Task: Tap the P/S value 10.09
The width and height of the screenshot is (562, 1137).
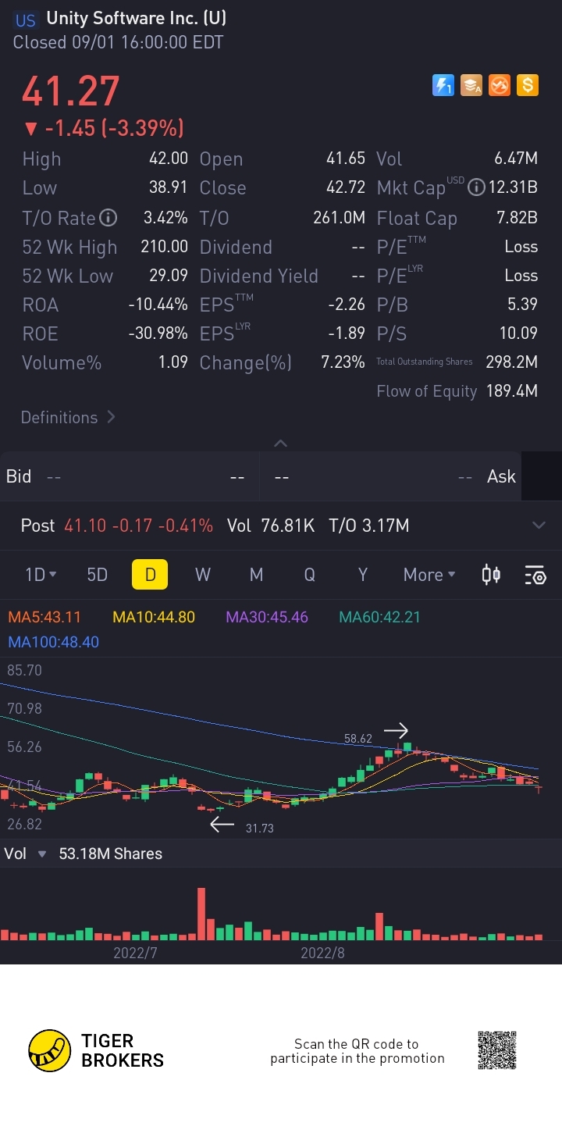Action: pyautogui.click(x=519, y=333)
